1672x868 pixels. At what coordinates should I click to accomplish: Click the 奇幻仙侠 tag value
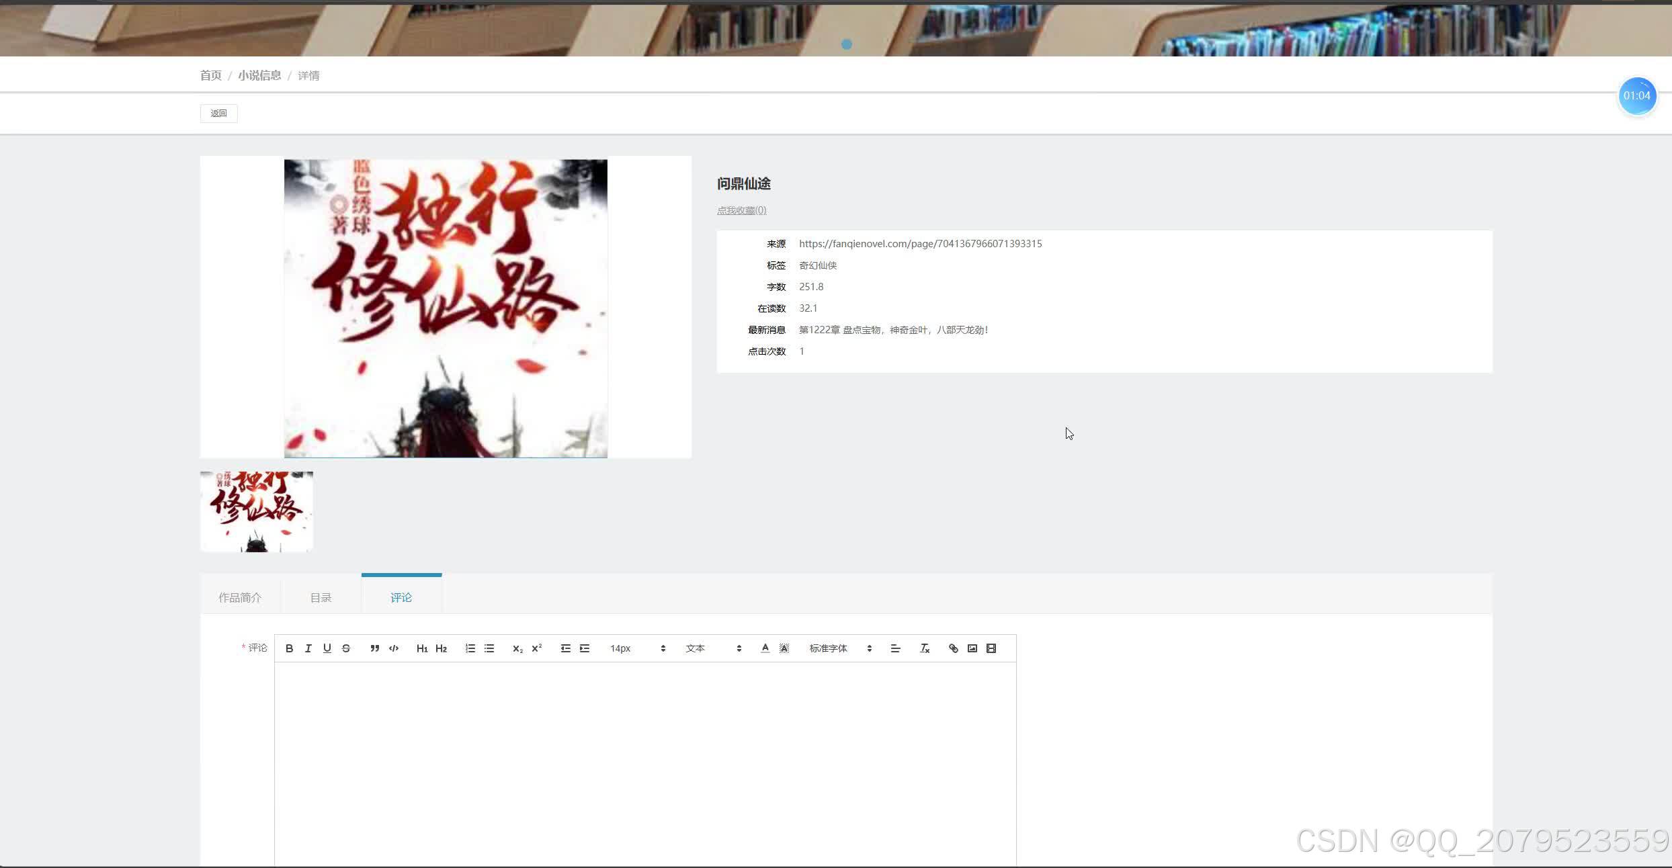[x=818, y=265]
